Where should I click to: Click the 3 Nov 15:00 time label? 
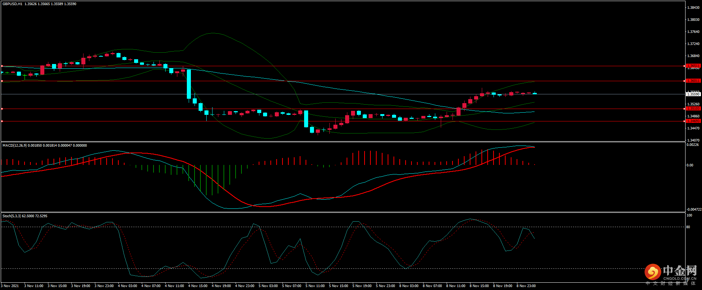(x=57, y=286)
